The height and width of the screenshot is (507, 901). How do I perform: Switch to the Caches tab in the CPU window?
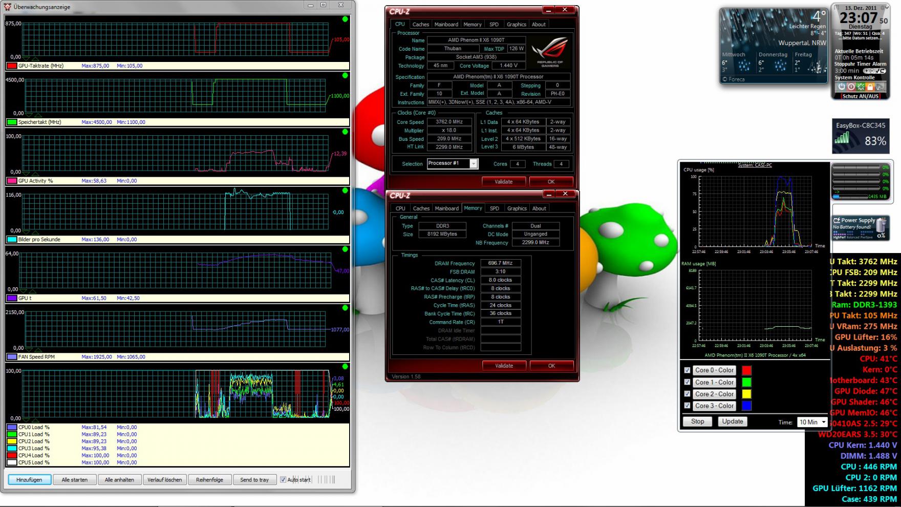coord(421,24)
